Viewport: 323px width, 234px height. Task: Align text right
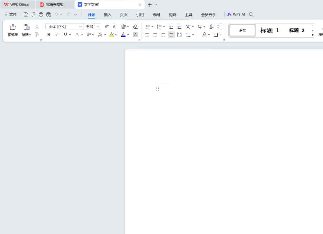pyautogui.click(x=163, y=35)
